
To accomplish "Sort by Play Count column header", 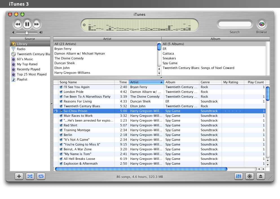I will (x=255, y=82).
